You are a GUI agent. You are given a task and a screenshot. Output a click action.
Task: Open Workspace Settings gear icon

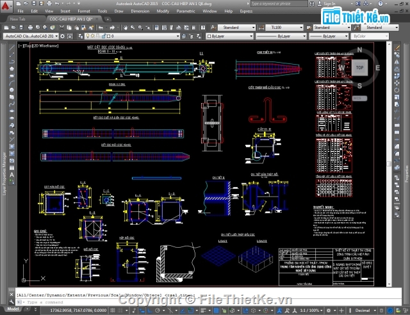63,36
